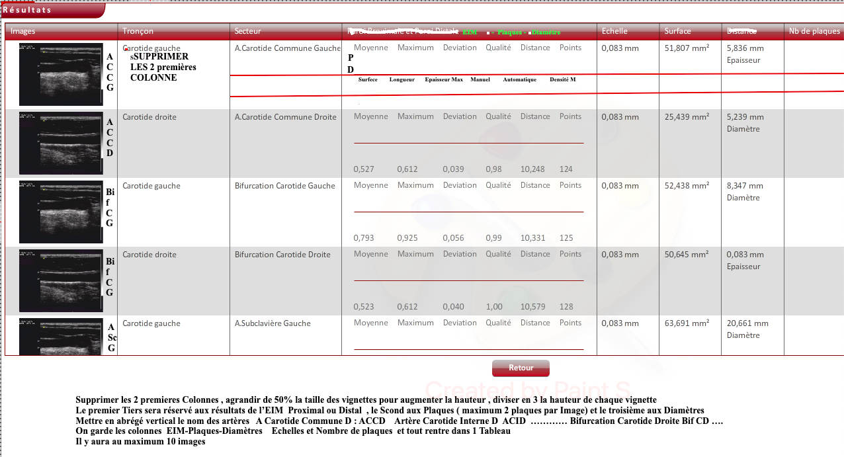Select the A.Carotide Commune Droite sector cell
844x457 pixels.
click(x=285, y=117)
